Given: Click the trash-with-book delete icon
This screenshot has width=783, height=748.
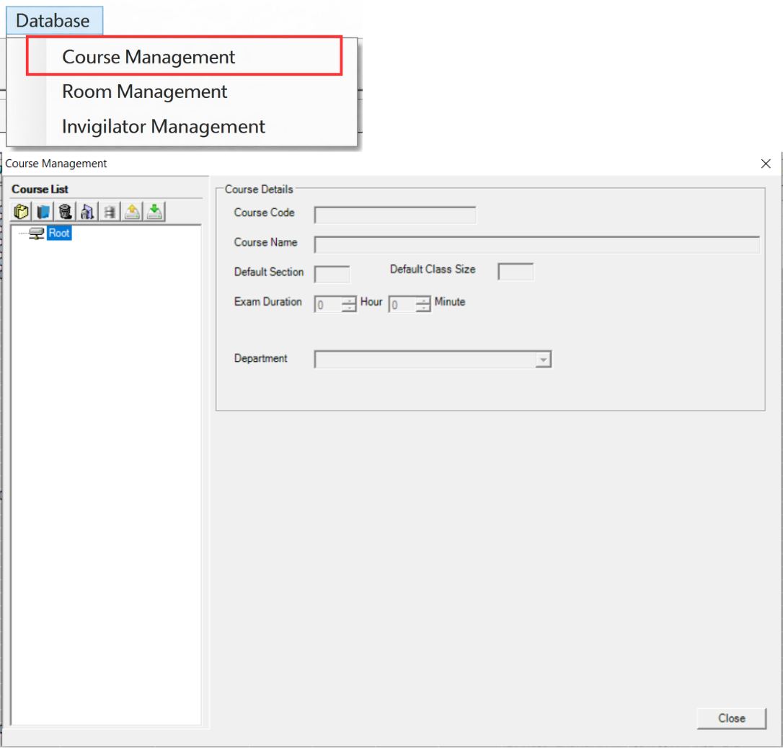Looking at the screenshot, I should pyautogui.click(x=87, y=212).
